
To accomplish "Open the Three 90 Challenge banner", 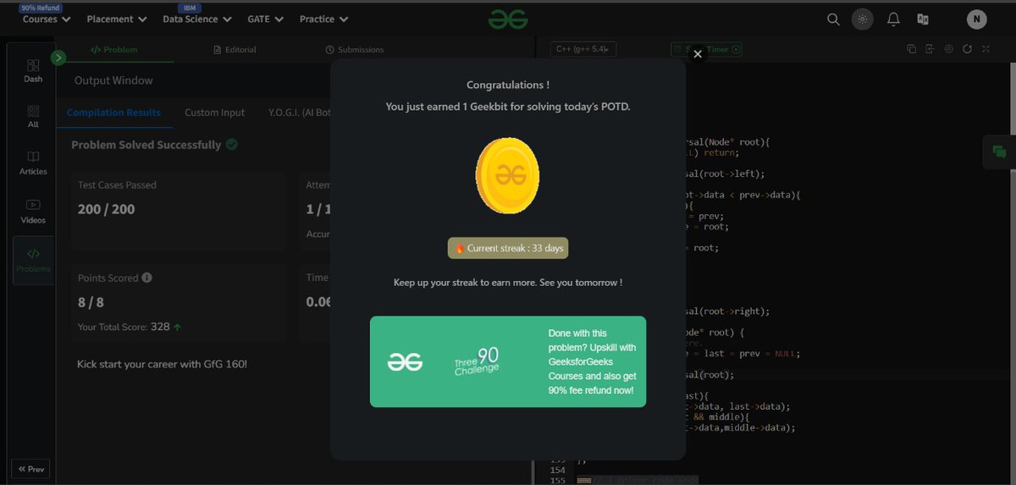I will tap(508, 361).
